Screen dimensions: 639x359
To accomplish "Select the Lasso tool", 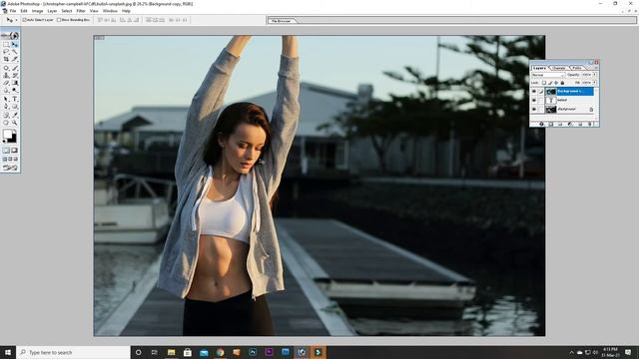I will tap(6, 51).
